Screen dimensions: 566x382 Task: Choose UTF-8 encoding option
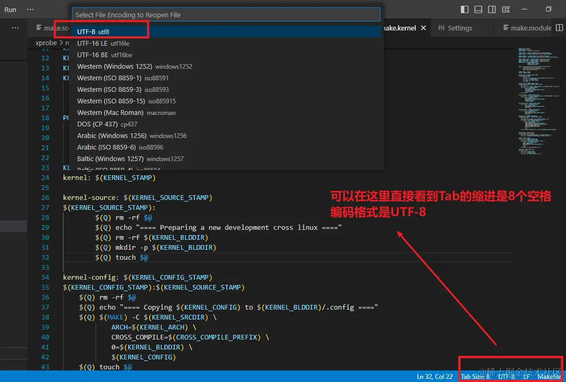(226, 31)
